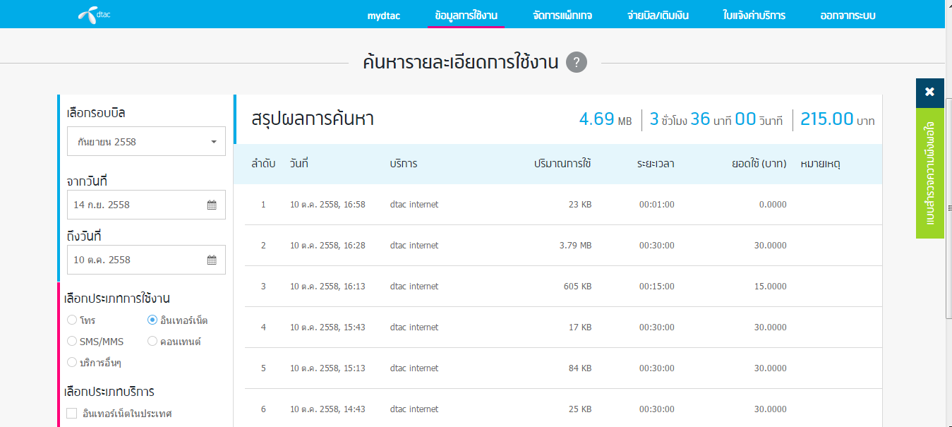Open calendar icon for จากวันที่ field
The height and width of the screenshot is (427, 952).
(211, 205)
